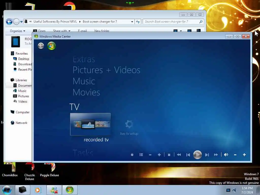
Task: Stop playback in Media Center
Action: point(169,155)
